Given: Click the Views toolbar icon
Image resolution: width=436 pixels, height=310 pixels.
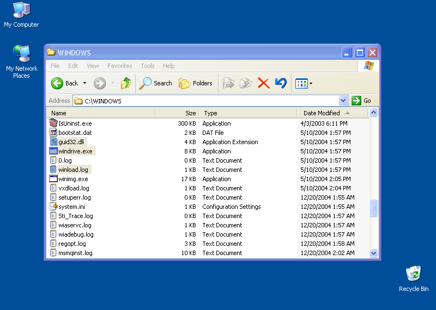Looking at the screenshot, I should (301, 83).
